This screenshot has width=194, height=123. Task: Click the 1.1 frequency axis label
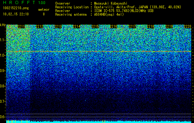tap(2, 40)
